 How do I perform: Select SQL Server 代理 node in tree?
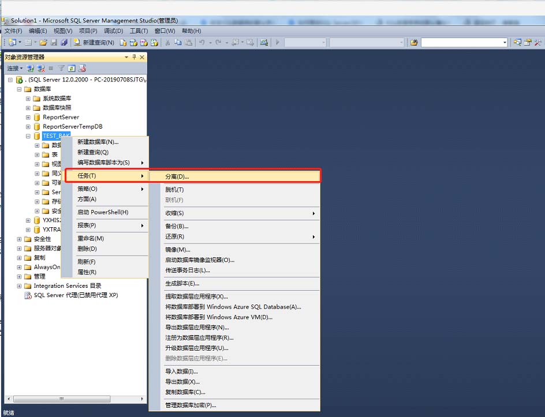(75, 295)
